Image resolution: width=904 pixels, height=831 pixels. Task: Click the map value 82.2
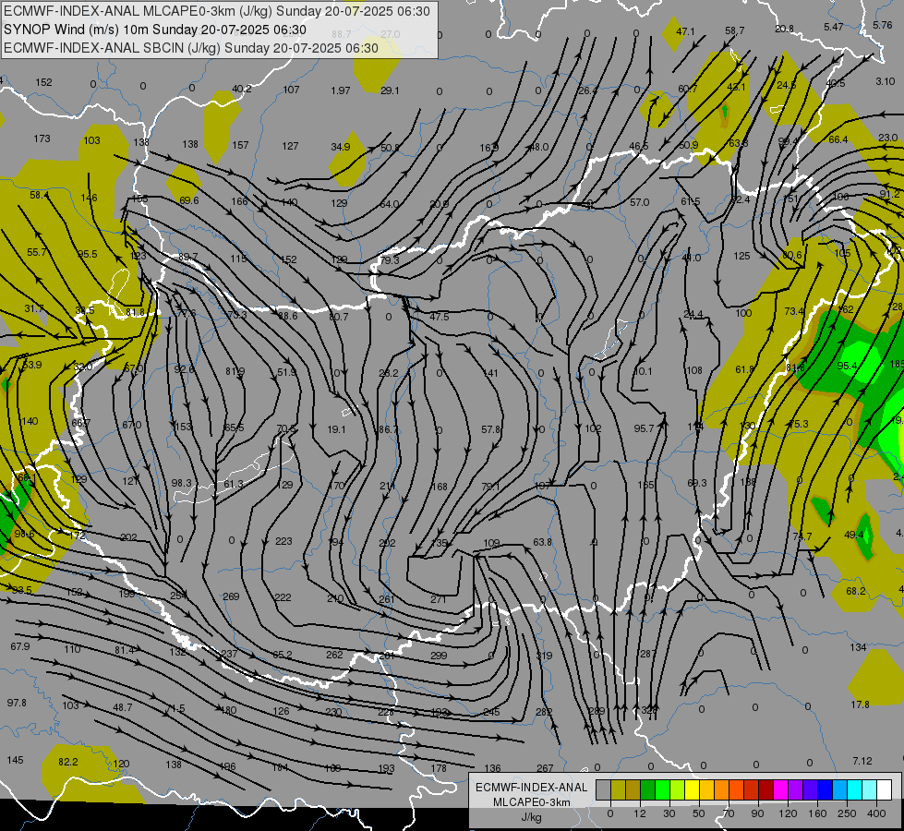(x=68, y=762)
